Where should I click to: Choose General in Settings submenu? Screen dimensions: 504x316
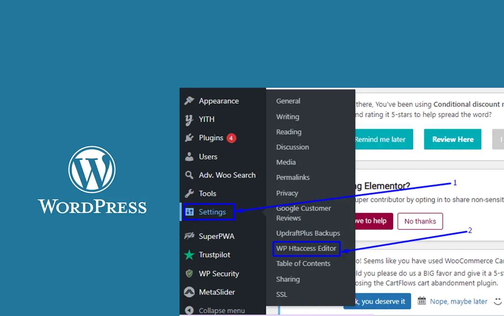click(x=288, y=101)
